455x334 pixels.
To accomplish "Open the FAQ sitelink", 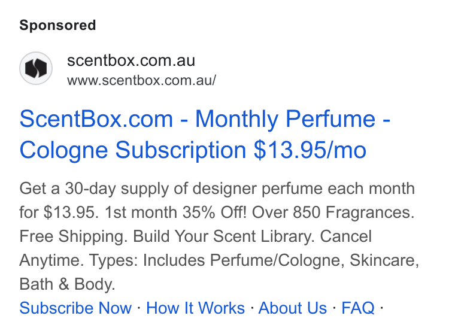I will 358,308.
